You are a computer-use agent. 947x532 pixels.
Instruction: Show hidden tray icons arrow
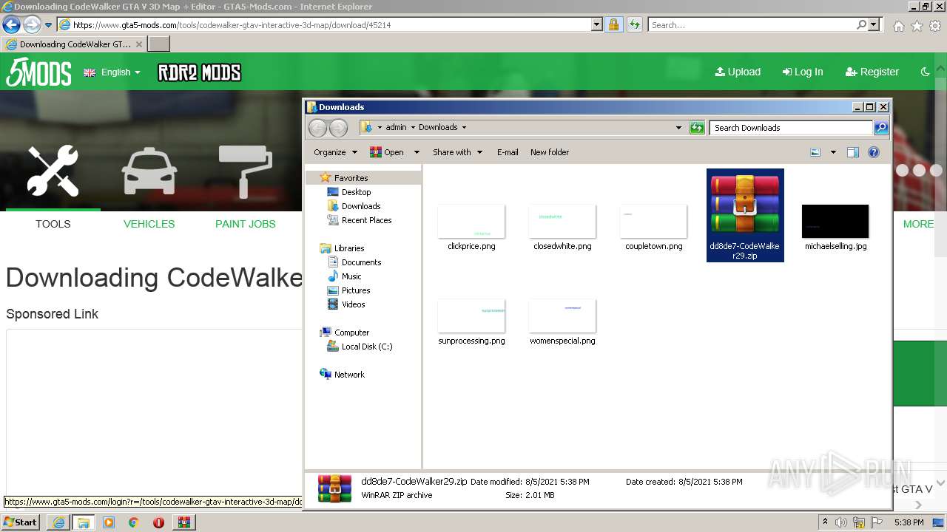pyautogui.click(x=825, y=522)
